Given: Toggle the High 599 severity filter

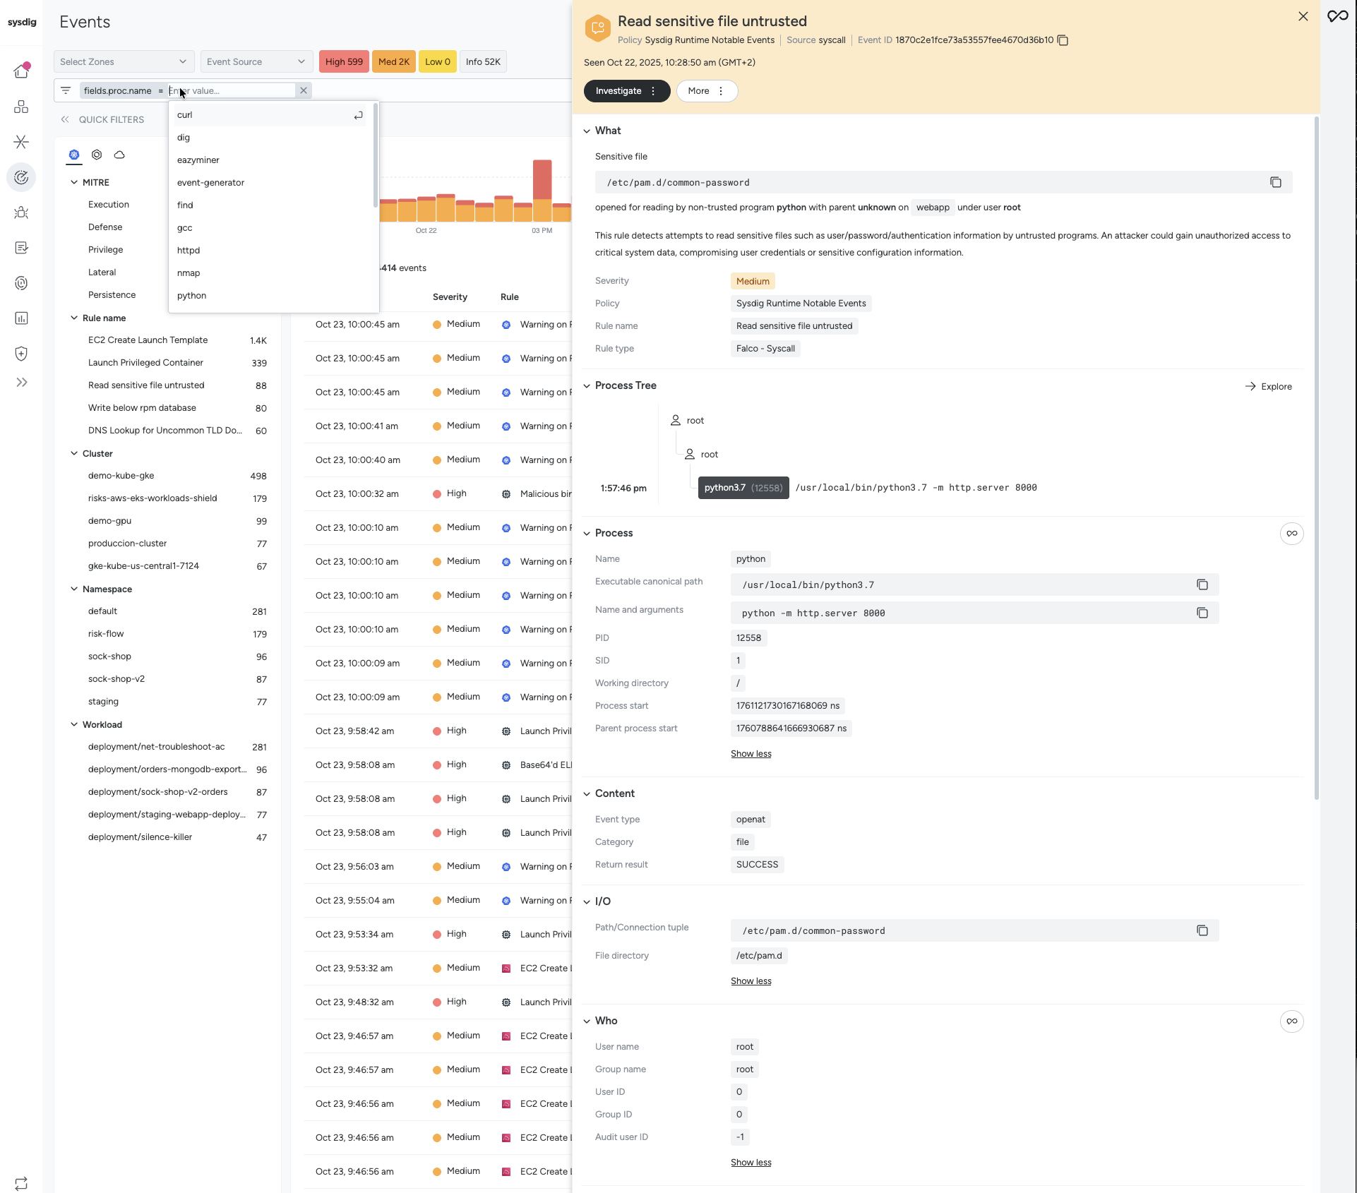Looking at the screenshot, I should point(344,62).
